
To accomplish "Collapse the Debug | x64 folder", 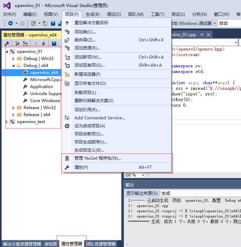I will click(13, 66).
